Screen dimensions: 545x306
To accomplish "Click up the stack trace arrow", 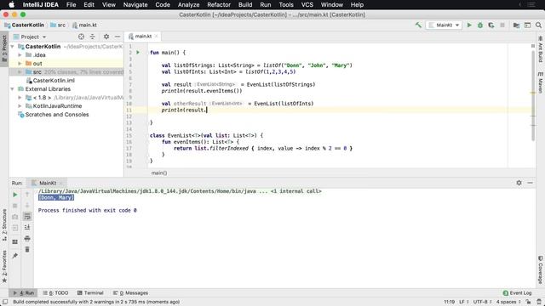I will pyautogui.click(x=27, y=195).
